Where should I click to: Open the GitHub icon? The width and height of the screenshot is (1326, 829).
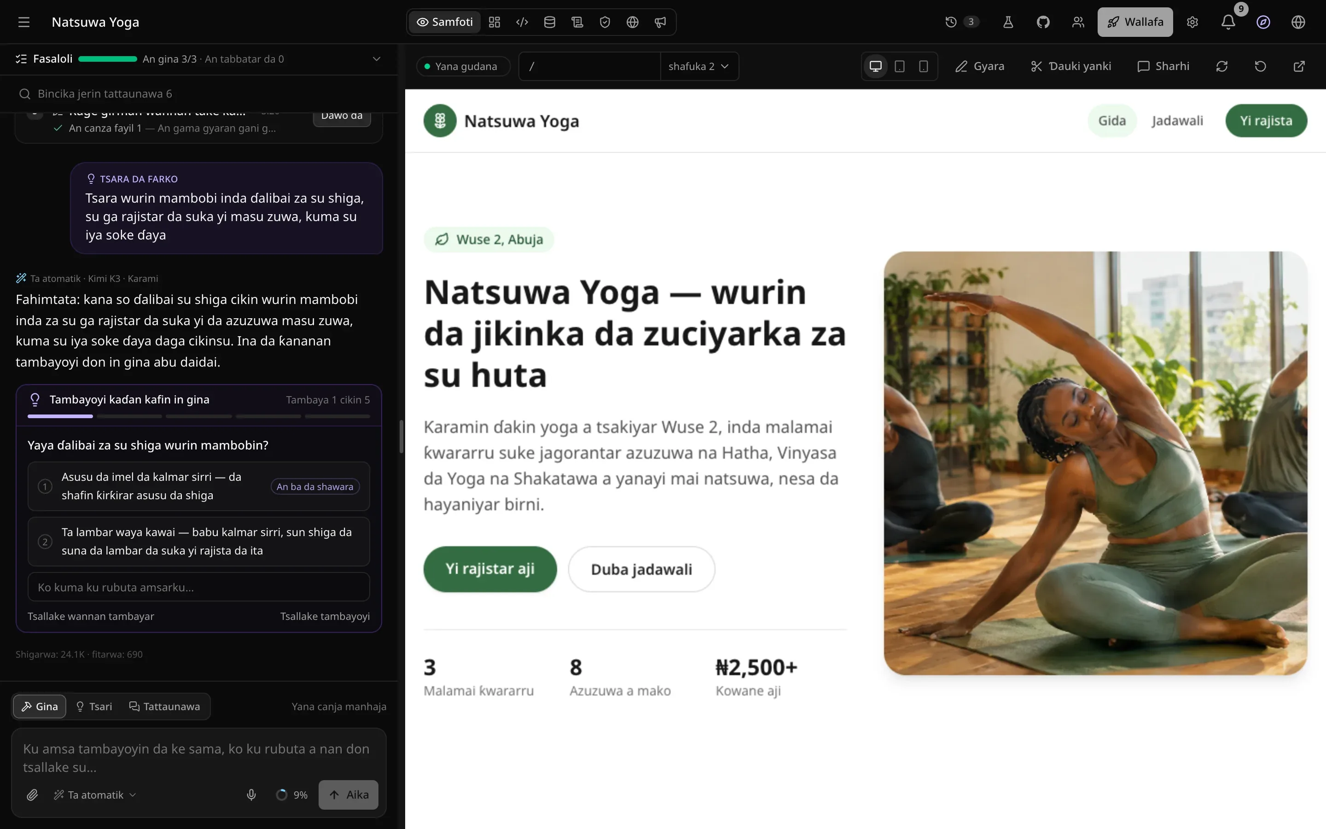[1043, 22]
